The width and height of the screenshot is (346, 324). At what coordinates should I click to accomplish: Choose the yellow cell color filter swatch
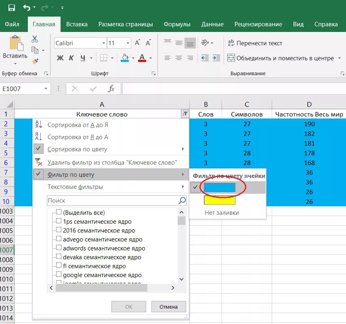pyautogui.click(x=220, y=200)
